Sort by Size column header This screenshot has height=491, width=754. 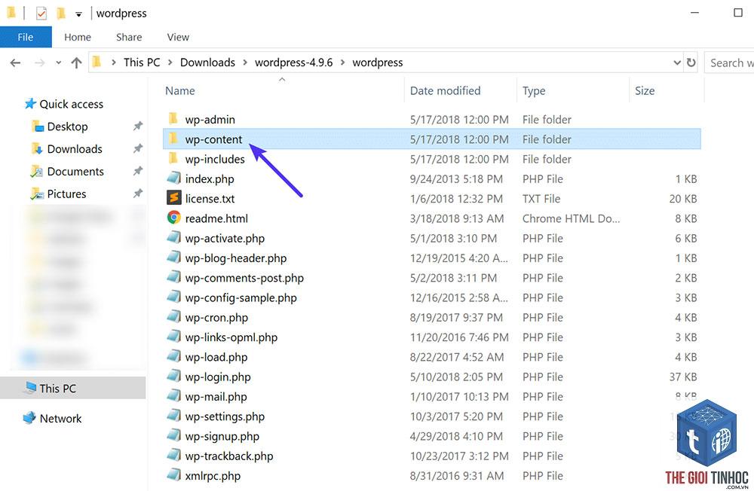coord(645,91)
